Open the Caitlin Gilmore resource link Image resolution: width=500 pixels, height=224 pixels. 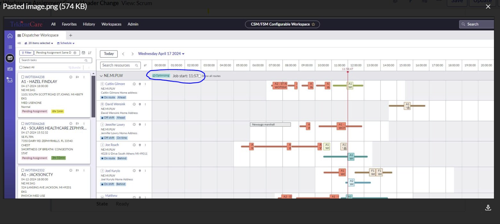[115, 84]
